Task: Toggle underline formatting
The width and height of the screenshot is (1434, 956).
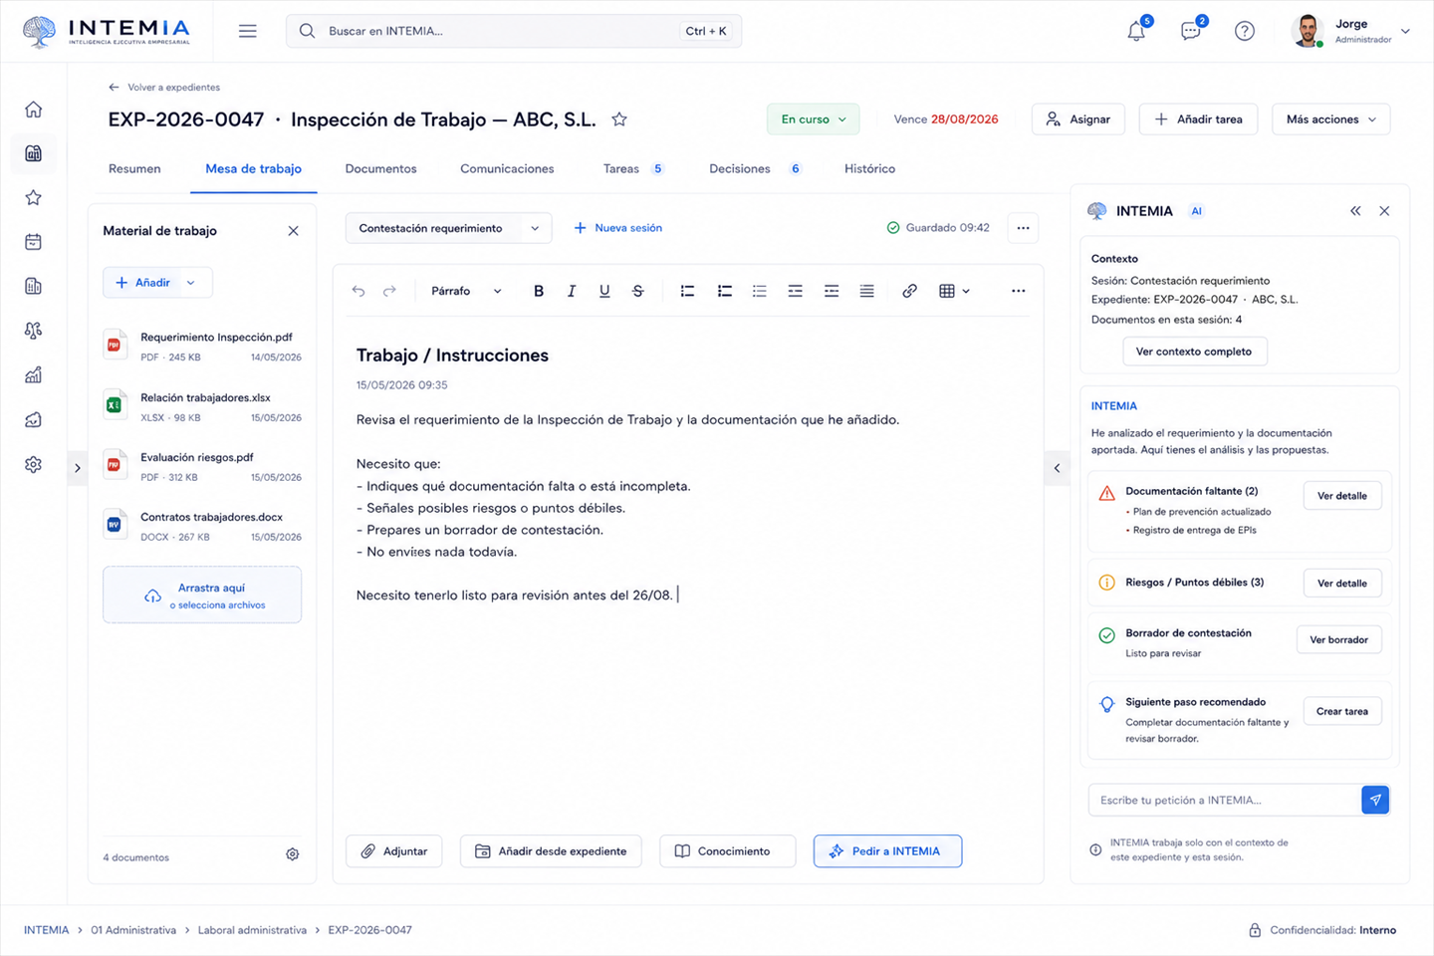Action: coord(604,291)
